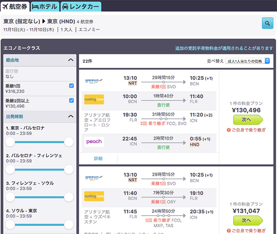Click warning icon beside first ご自身で乗り継ぎ
Image resolution: width=277 pixels, height=234 pixels.
click(229, 130)
